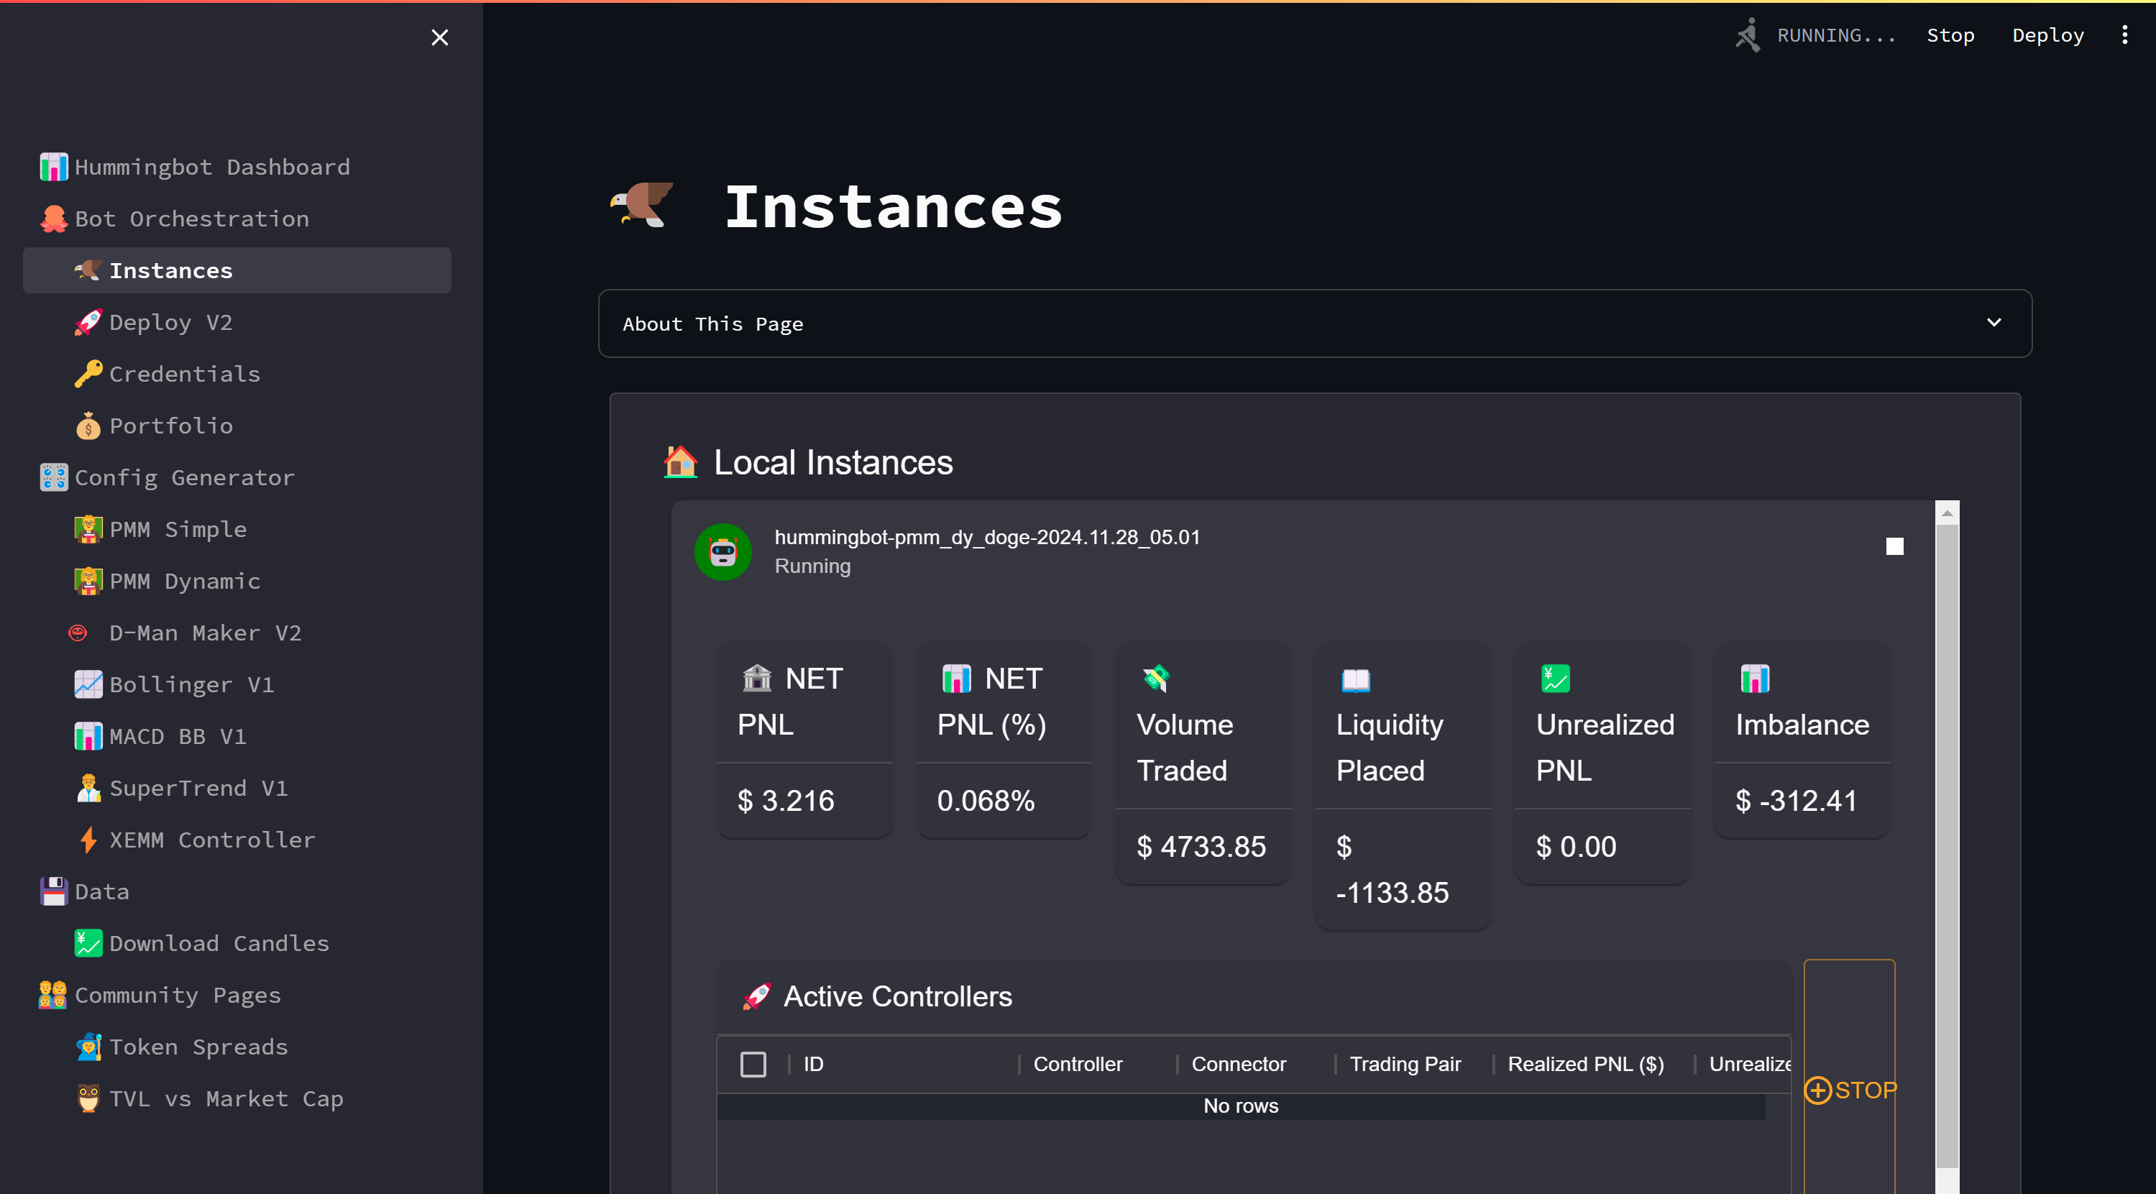2156x1194 pixels.
Task: Open the Config Generator section
Action: coord(185,478)
